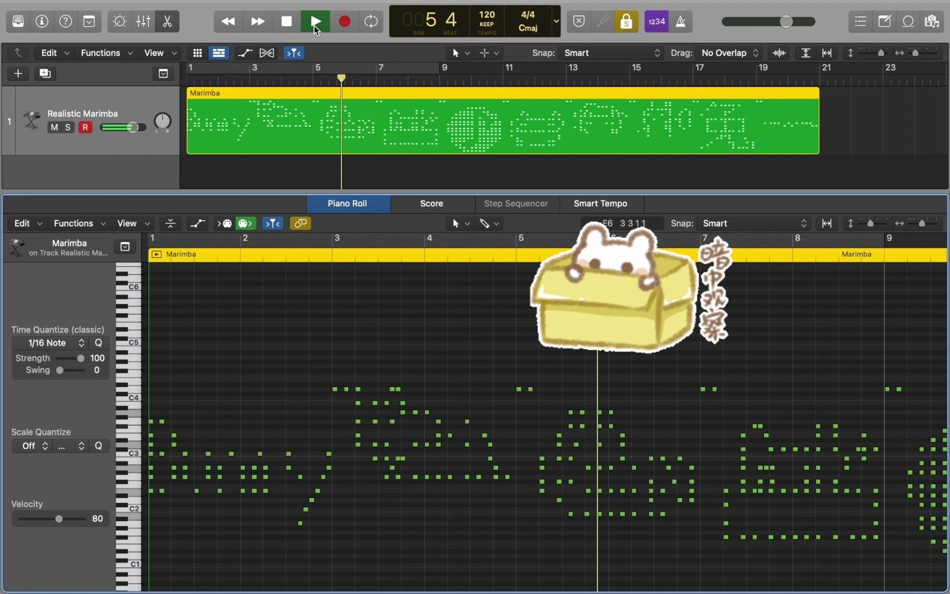The height and width of the screenshot is (594, 950).
Task: Toggle the purple 1234 count-in button
Action: (x=657, y=21)
